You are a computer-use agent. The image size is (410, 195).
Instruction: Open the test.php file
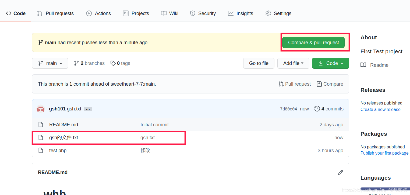[x=58, y=151]
